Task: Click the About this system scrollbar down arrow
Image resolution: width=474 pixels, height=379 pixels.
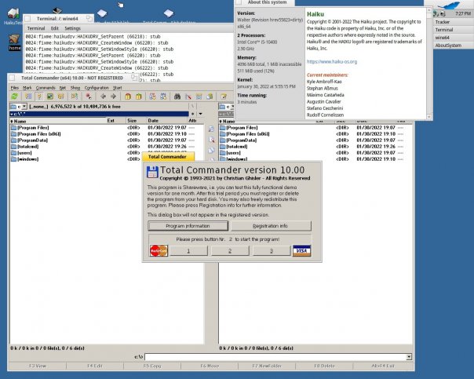Action: click(x=428, y=116)
